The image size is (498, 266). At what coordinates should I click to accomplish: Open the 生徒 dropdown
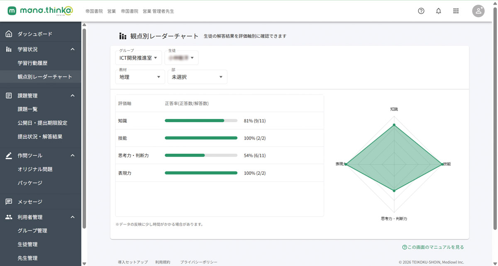click(x=181, y=58)
